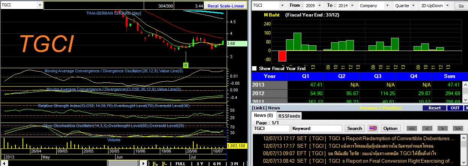Close the news panel with X
This screenshot has height=166, width=468.
coord(466,108)
